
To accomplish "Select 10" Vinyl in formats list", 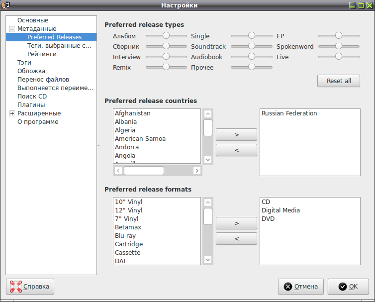I will click(157, 202).
